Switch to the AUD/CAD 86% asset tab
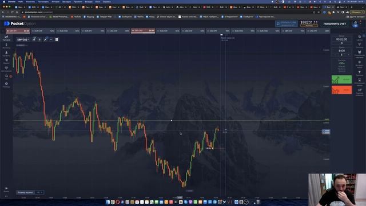Image resolution: width=366 pixels, height=206 pixels. [x=67, y=31]
